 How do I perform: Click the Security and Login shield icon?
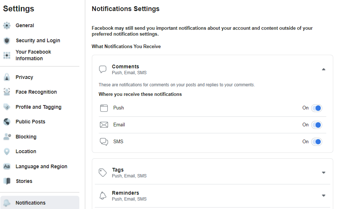click(x=7, y=41)
